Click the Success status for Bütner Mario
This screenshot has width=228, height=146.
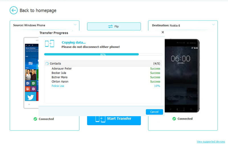(155, 77)
